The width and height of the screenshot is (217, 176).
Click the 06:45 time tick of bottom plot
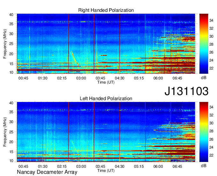tap(177, 166)
